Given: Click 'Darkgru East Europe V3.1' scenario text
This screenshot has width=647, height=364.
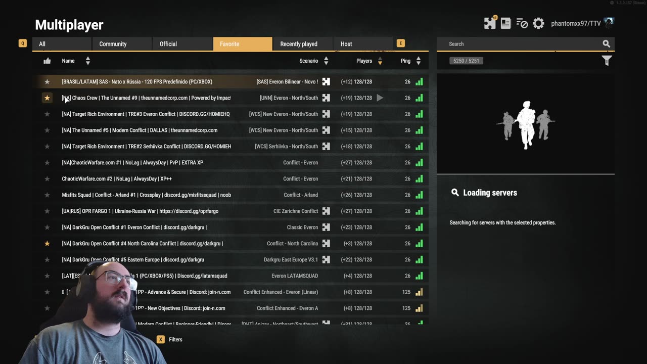Looking at the screenshot, I should 291,259.
